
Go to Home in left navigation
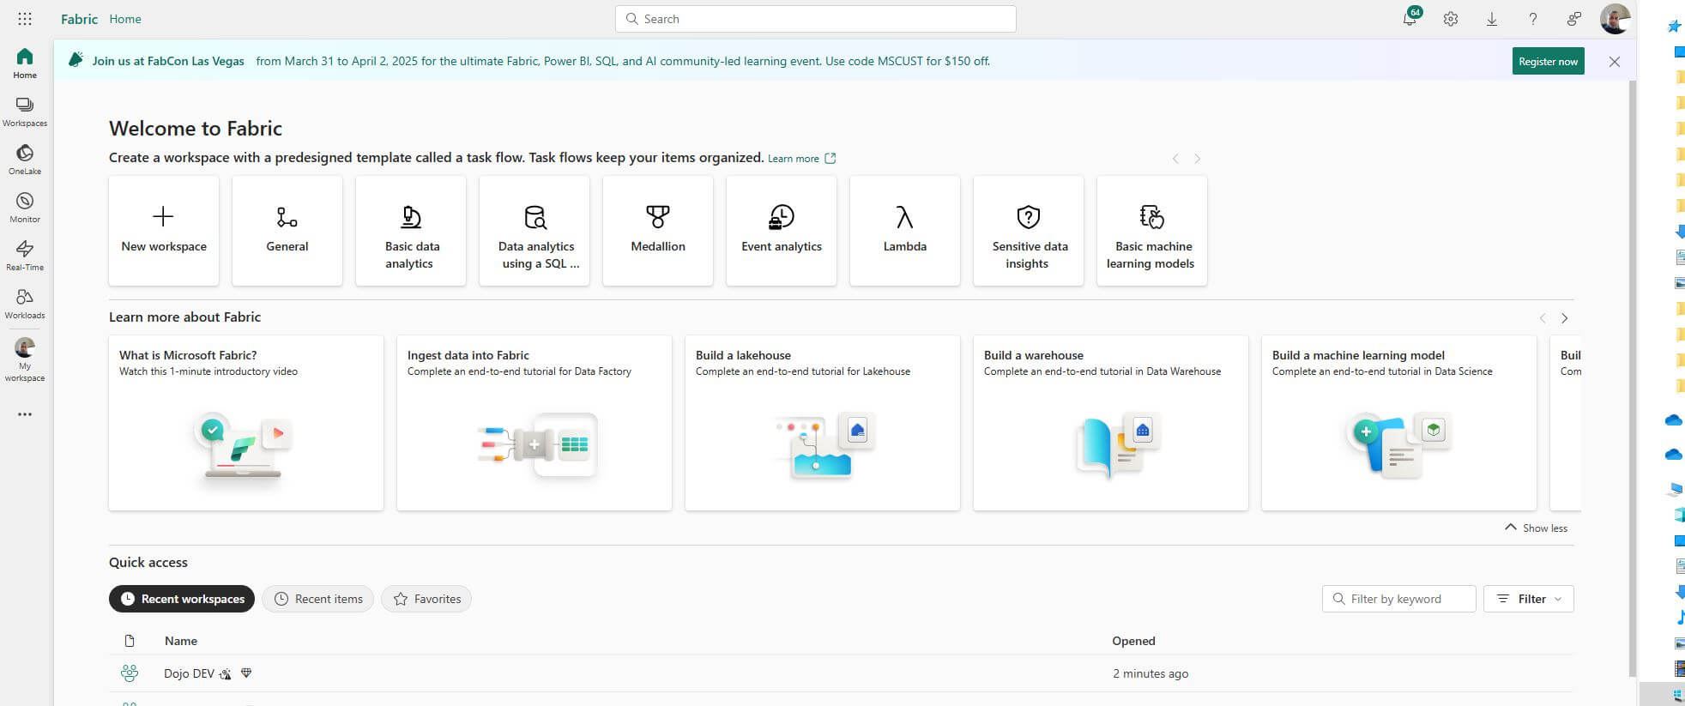25,63
